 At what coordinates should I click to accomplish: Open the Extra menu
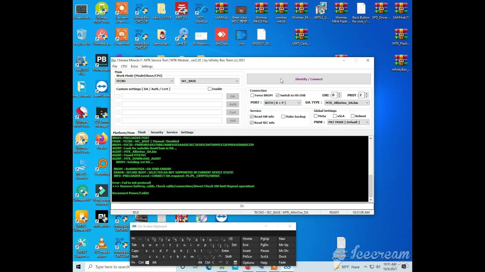[134, 66]
